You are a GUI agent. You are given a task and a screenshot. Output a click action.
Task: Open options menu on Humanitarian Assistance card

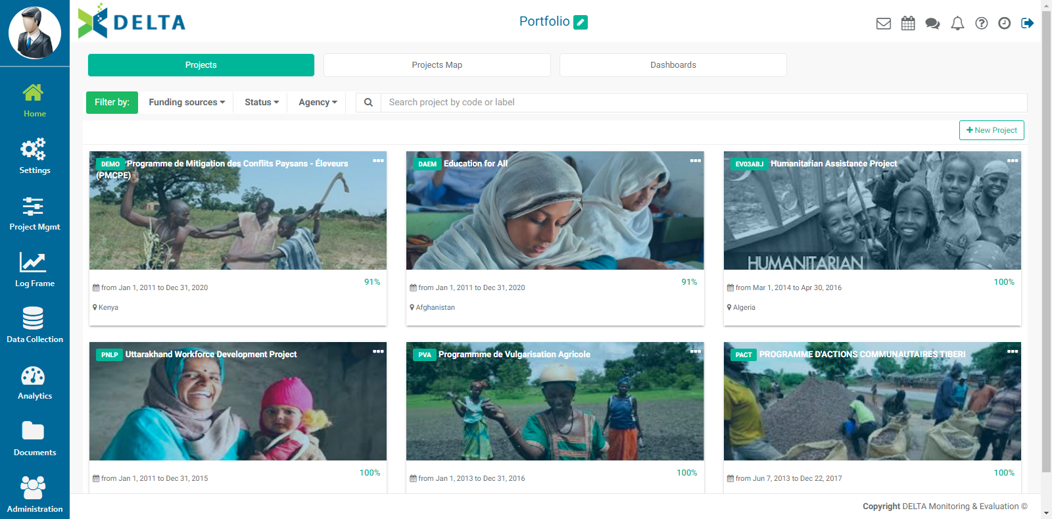(1013, 161)
